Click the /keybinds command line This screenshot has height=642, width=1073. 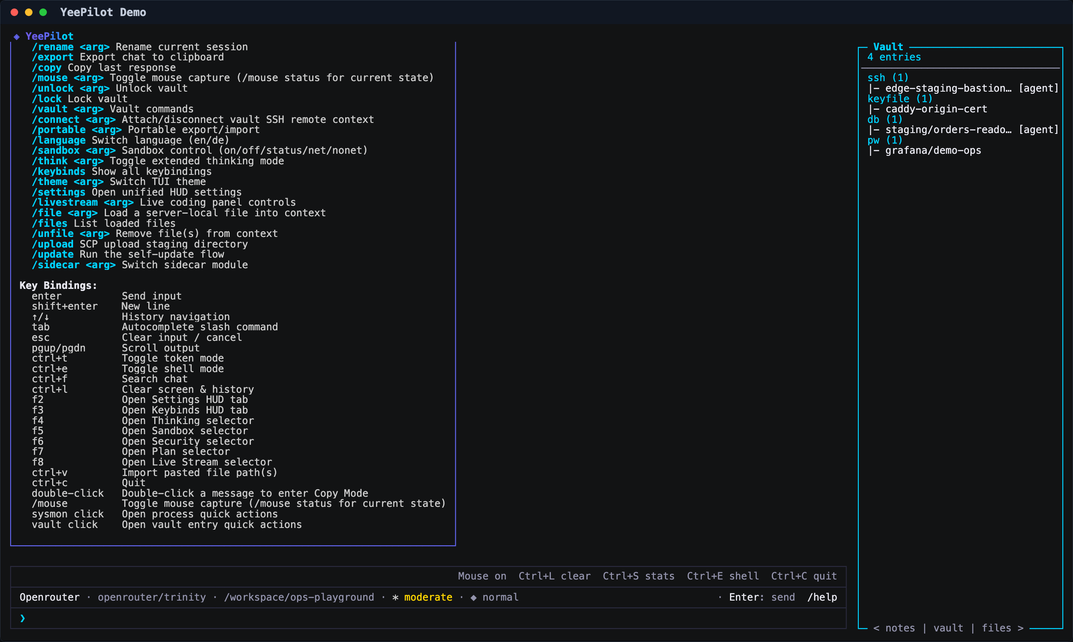(122, 171)
